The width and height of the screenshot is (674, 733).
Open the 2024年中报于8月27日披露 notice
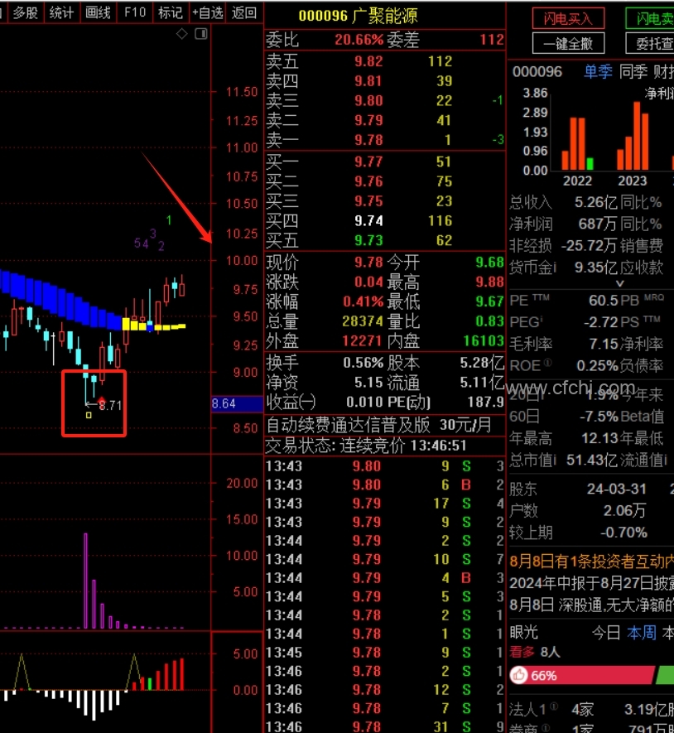click(591, 583)
